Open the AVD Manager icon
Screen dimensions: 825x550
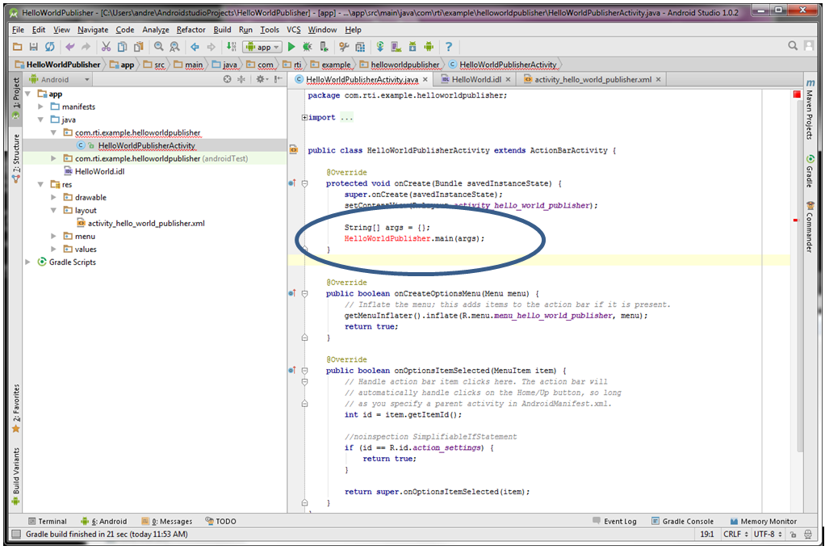pos(396,47)
